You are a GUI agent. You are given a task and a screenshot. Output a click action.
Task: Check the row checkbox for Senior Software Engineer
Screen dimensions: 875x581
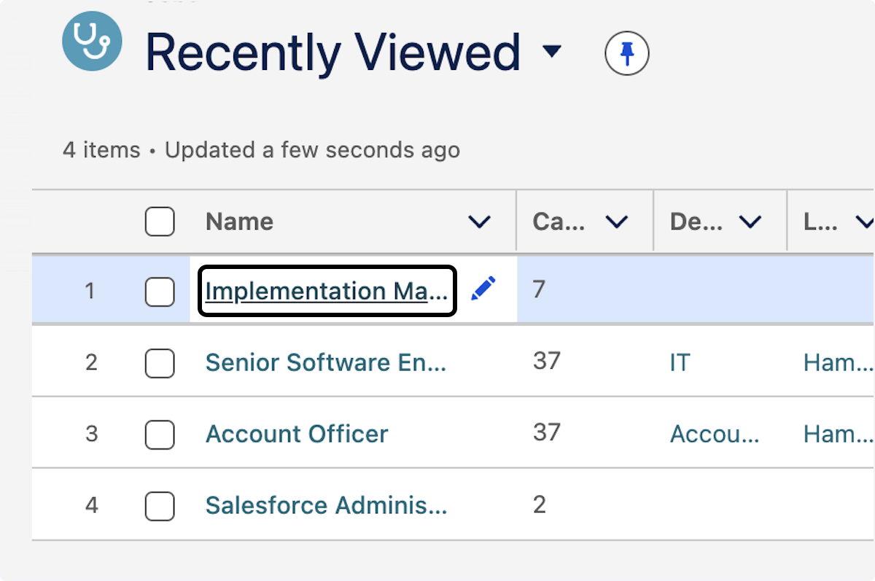(160, 362)
